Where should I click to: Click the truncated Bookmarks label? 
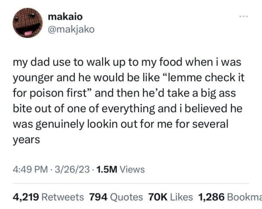click(x=244, y=197)
